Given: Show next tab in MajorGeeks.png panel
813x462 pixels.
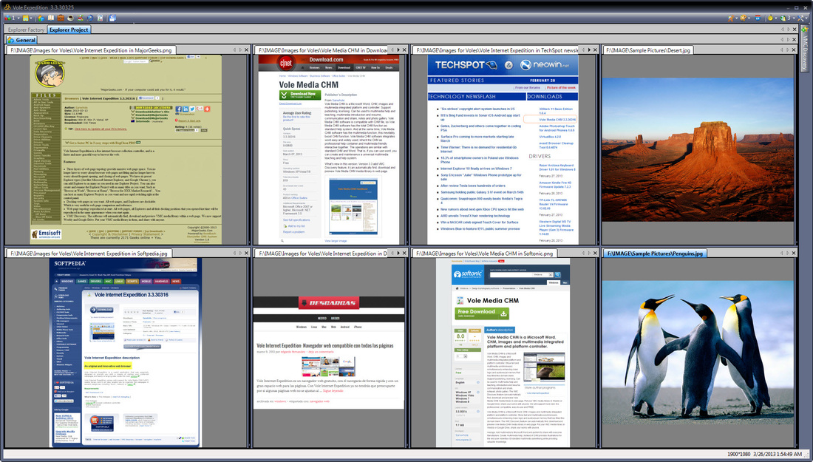Looking at the screenshot, I should pos(239,50).
